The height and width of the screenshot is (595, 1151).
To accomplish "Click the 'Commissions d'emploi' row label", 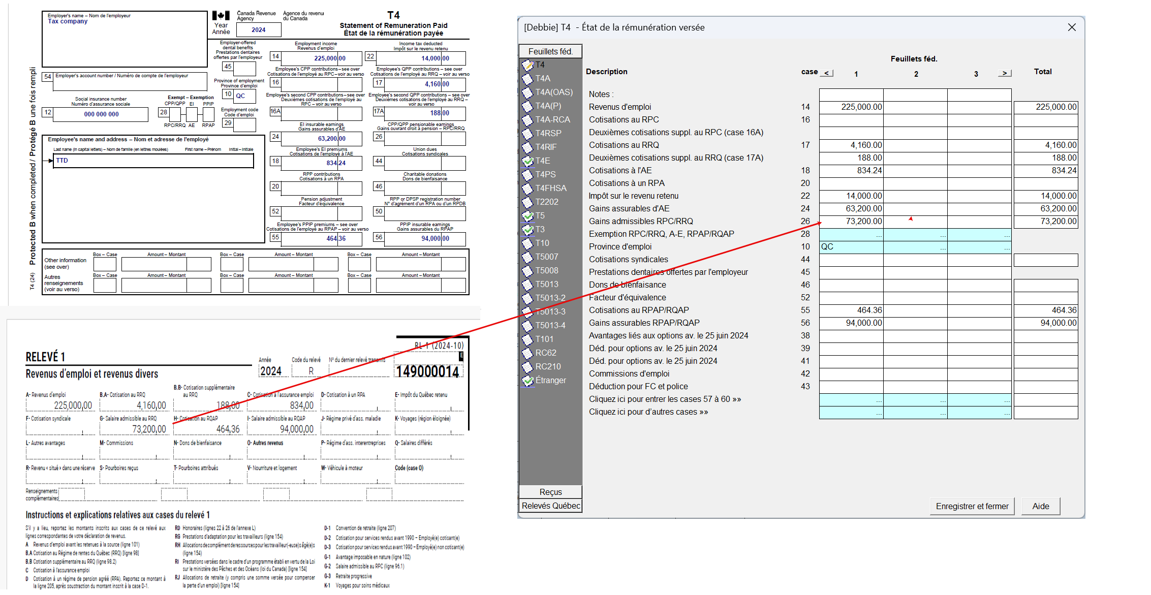I will [629, 374].
